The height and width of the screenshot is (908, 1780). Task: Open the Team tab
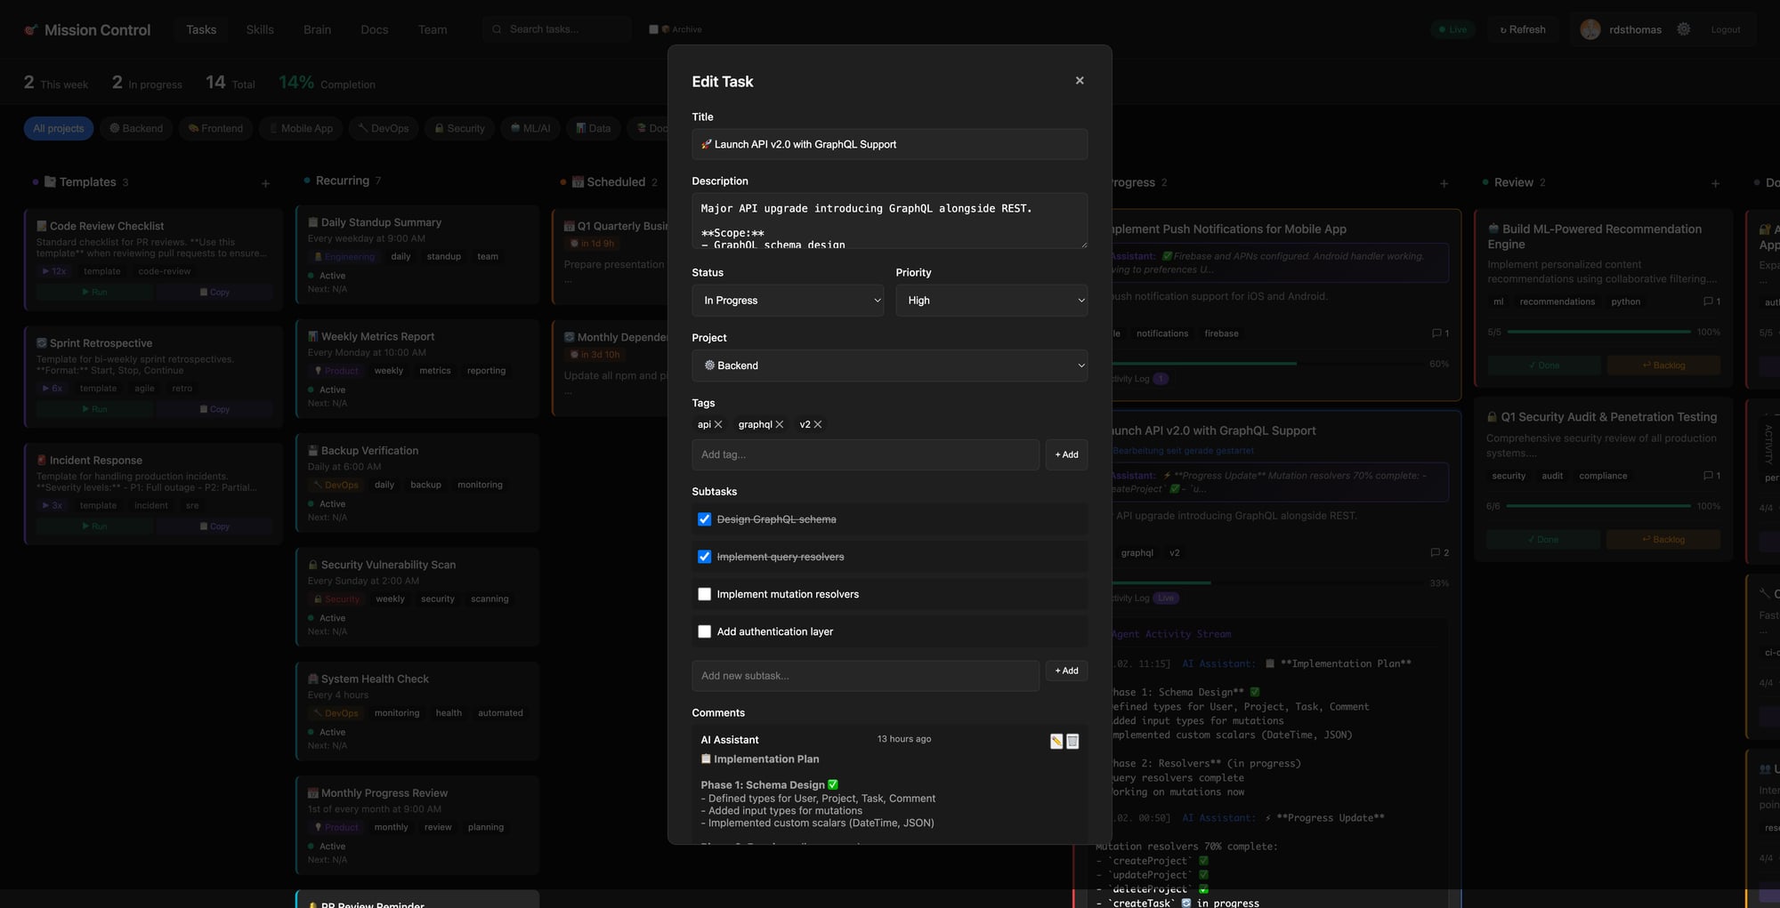coord(433,29)
